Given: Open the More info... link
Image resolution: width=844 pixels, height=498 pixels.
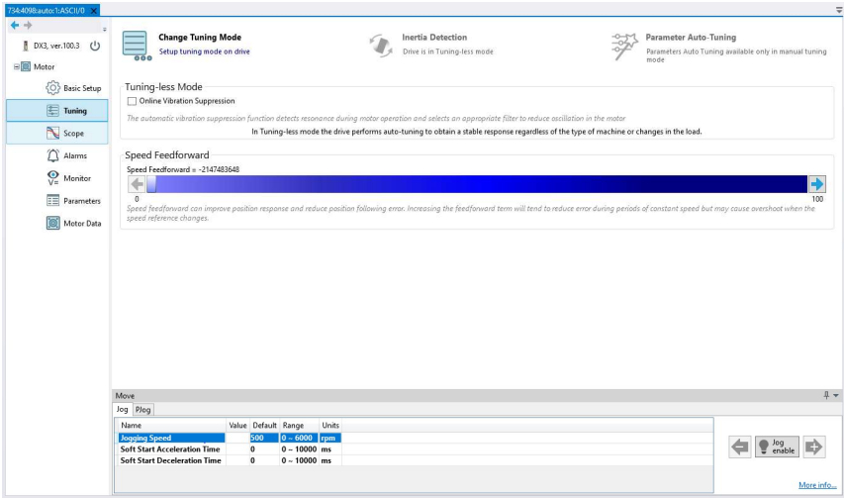Looking at the screenshot, I should tap(817, 485).
